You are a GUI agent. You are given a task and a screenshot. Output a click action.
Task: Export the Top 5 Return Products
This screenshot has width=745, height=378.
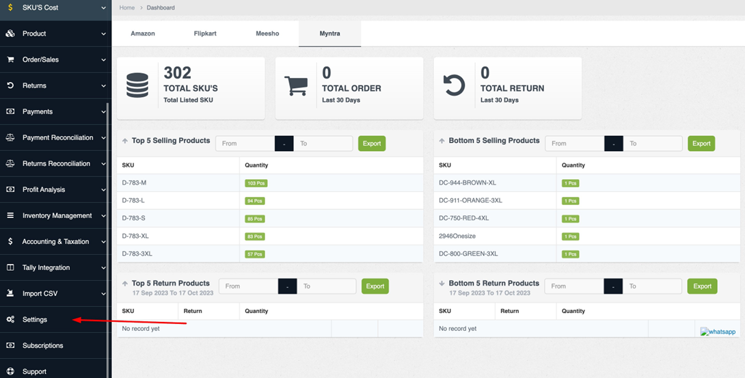375,286
